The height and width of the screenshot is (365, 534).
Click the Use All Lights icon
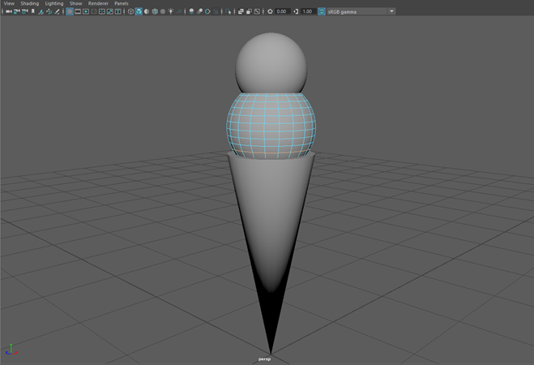pos(171,11)
